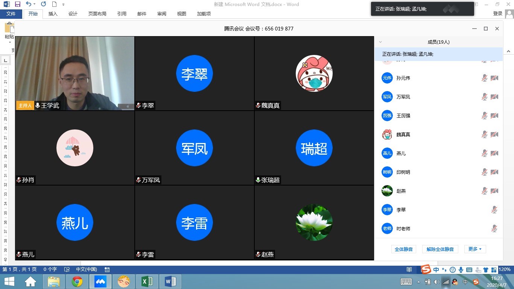Click the 全体静音 button
Image resolution: width=514 pixels, height=289 pixels.
point(403,249)
